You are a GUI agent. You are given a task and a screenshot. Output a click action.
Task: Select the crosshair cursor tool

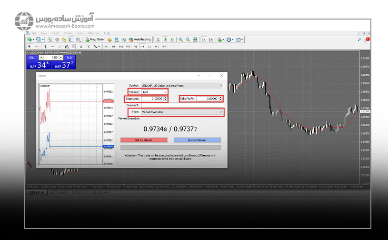[x=38, y=47]
